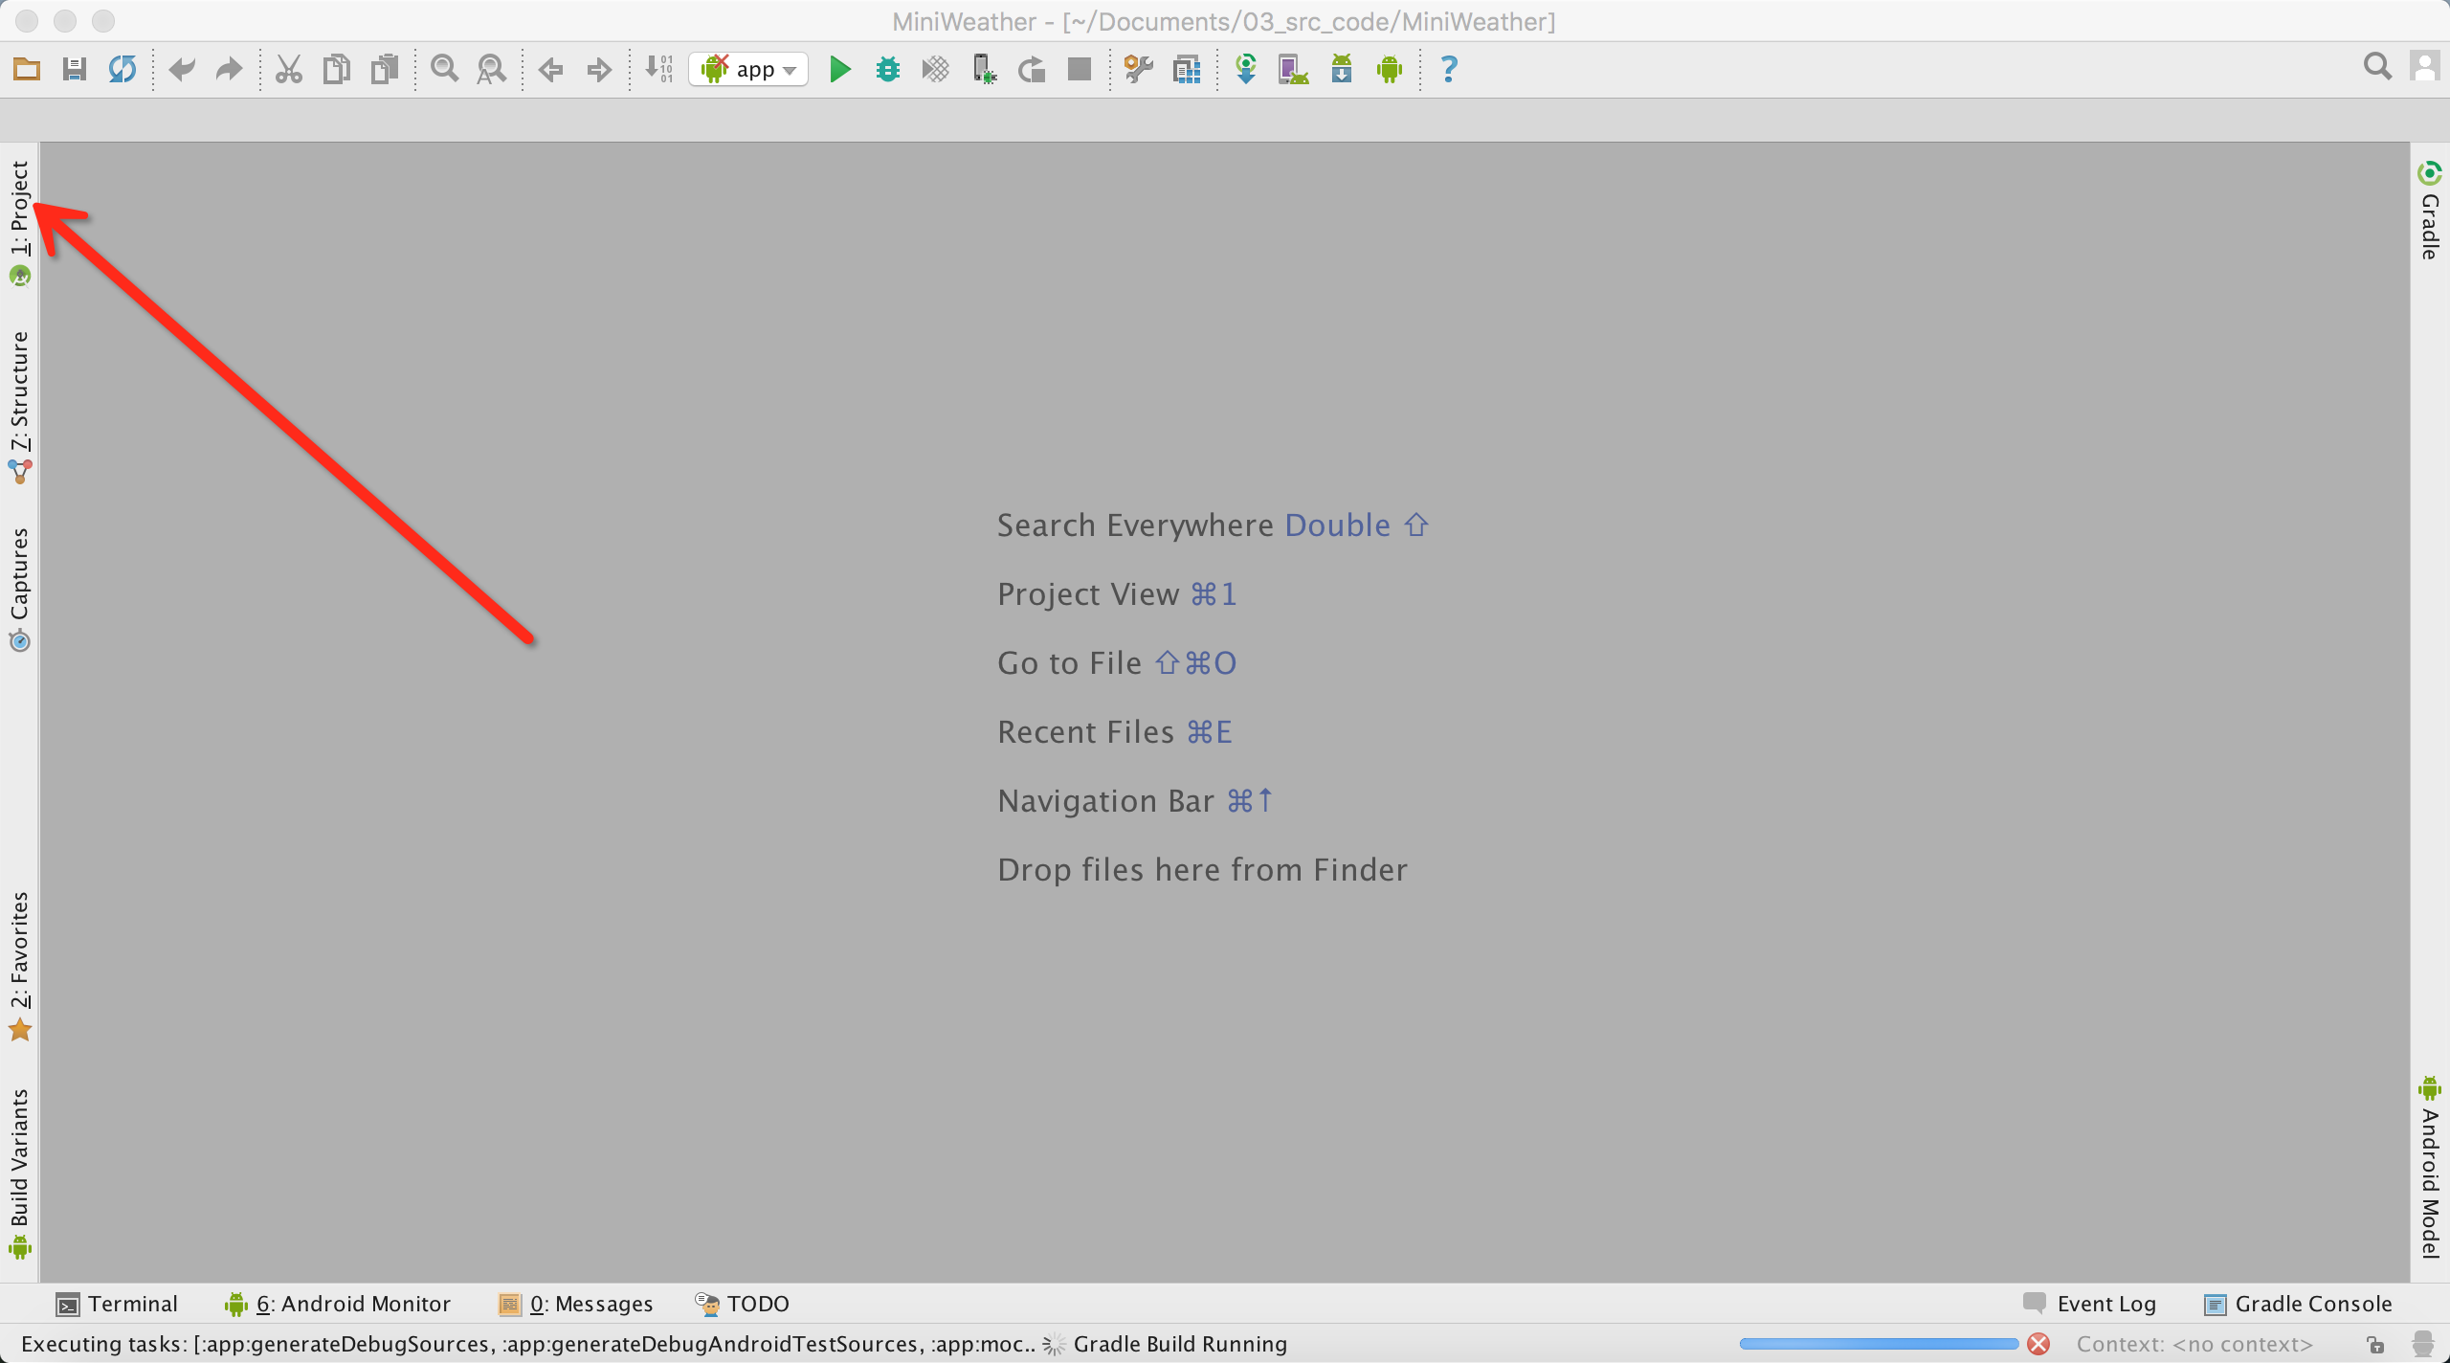Run the app with green play button
This screenshot has width=2450, height=1363.
pos(839,69)
